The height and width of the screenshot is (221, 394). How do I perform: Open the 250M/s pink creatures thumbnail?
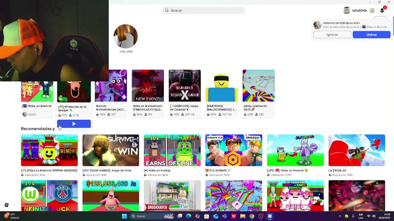click(295, 196)
